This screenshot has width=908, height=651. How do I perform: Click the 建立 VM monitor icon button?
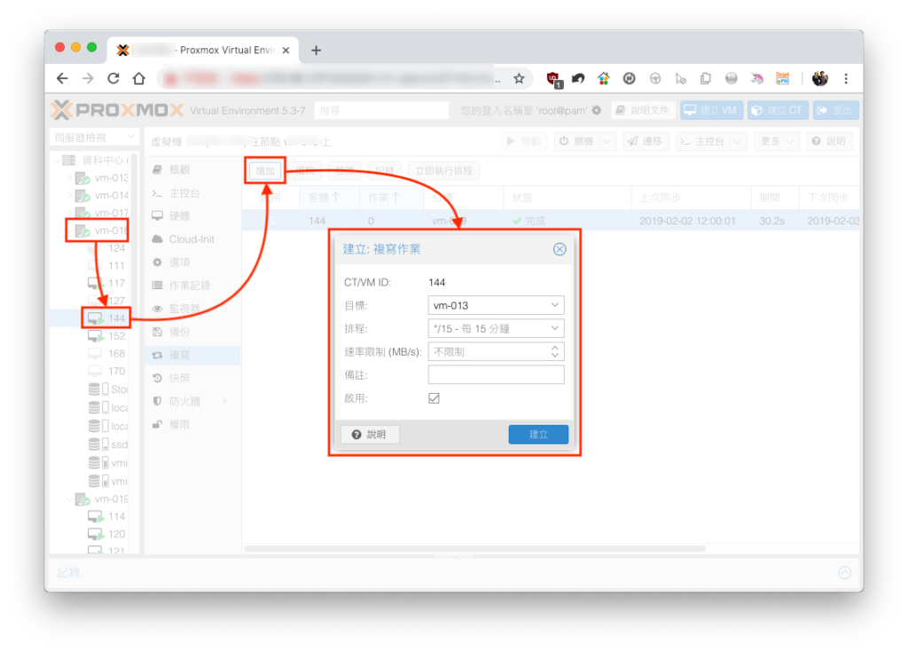point(711,110)
